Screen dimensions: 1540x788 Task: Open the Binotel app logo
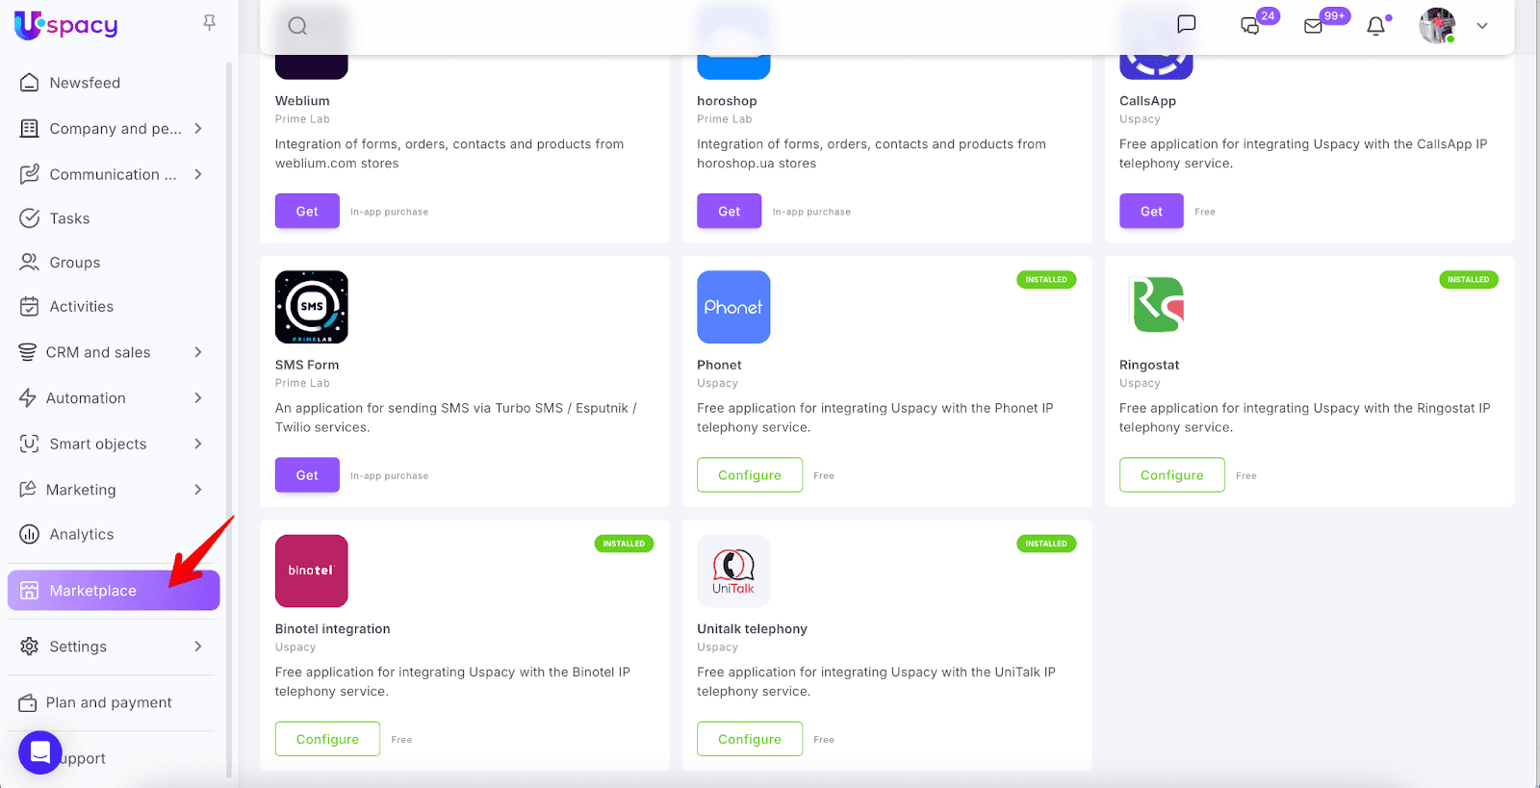click(311, 571)
